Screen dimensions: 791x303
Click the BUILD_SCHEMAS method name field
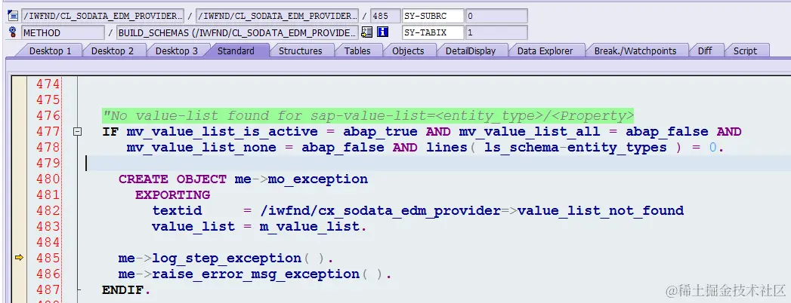click(236, 32)
